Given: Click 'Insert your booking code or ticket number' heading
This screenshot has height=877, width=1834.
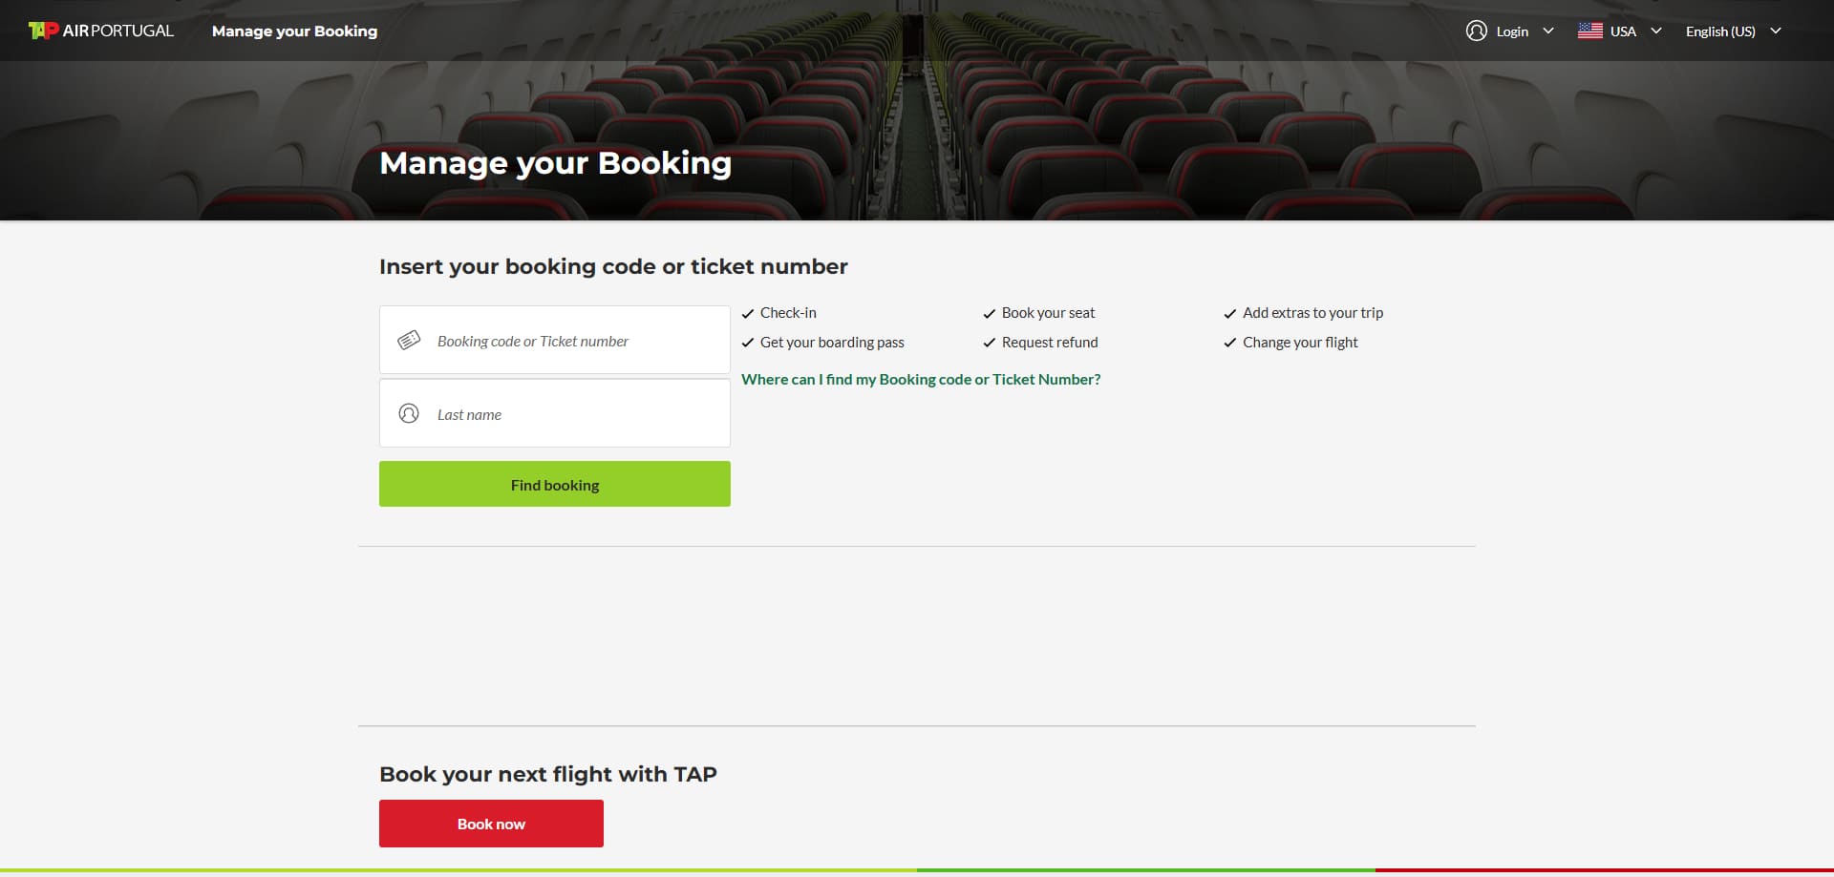Looking at the screenshot, I should (613, 266).
